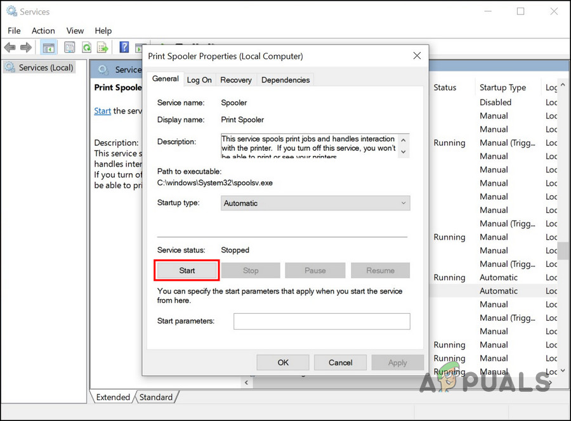571x421 pixels.
Task: Click the services list scroll-up arrow
Action: pos(563,85)
